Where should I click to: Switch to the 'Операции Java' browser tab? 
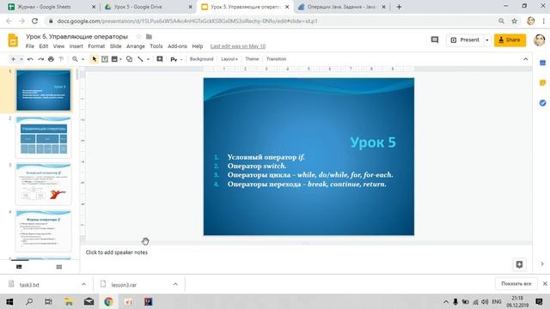341,7
